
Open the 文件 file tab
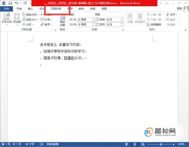(6, 9)
